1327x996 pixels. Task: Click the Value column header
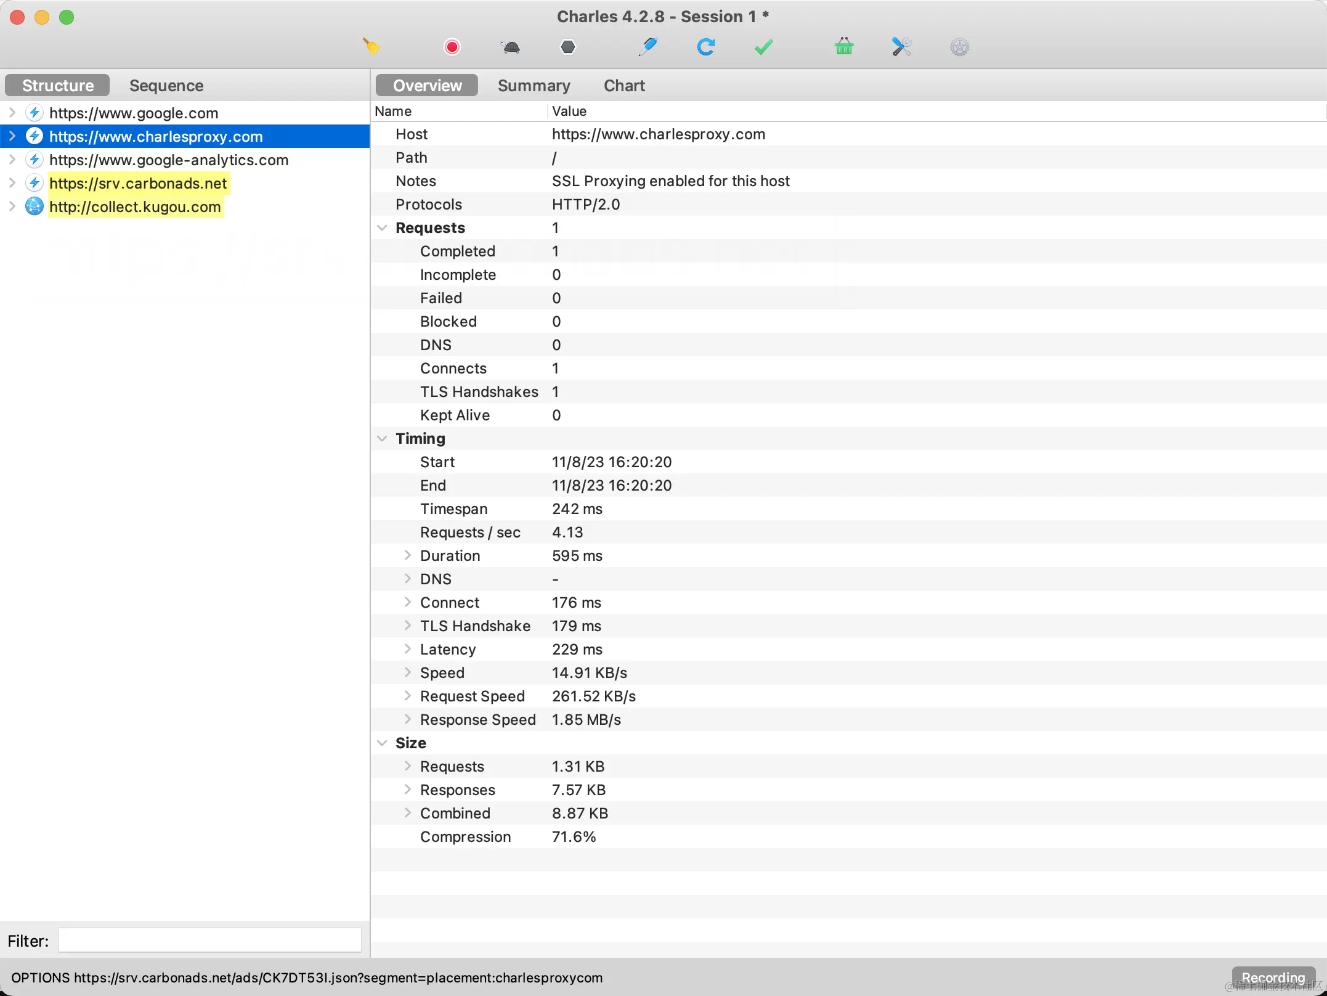click(x=936, y=111)
